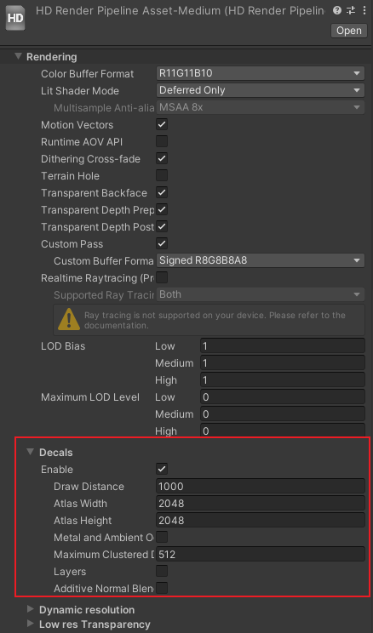Open the Lit Shader Mode dropdown

(261, 90)
